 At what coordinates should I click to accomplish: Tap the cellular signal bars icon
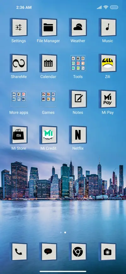99,7
